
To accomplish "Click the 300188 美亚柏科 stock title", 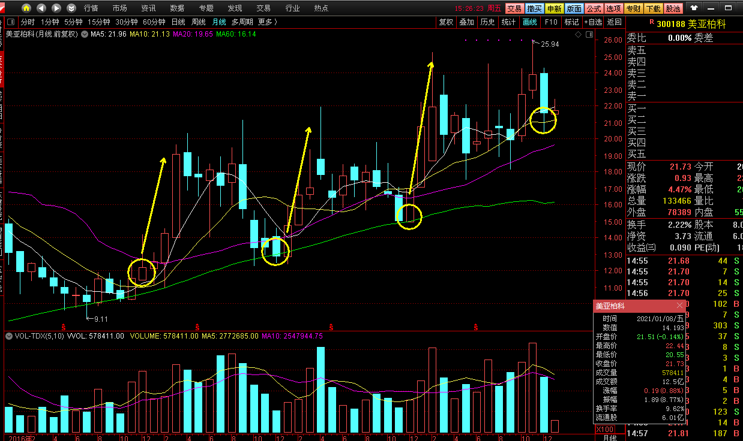I will [x=690, y=24].
